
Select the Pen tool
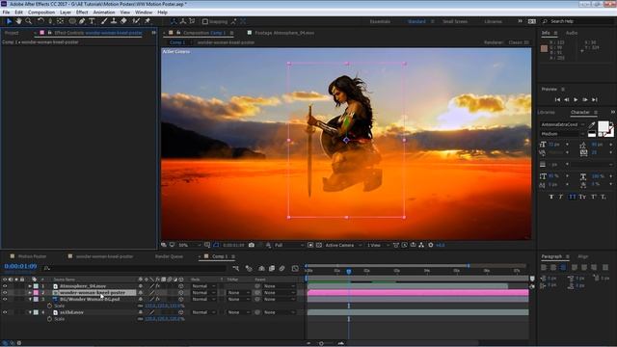point(82,21)
